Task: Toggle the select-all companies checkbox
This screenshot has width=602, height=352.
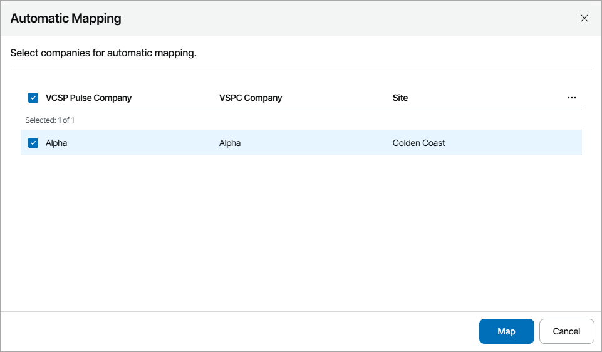Action: (x=33, y=98)
